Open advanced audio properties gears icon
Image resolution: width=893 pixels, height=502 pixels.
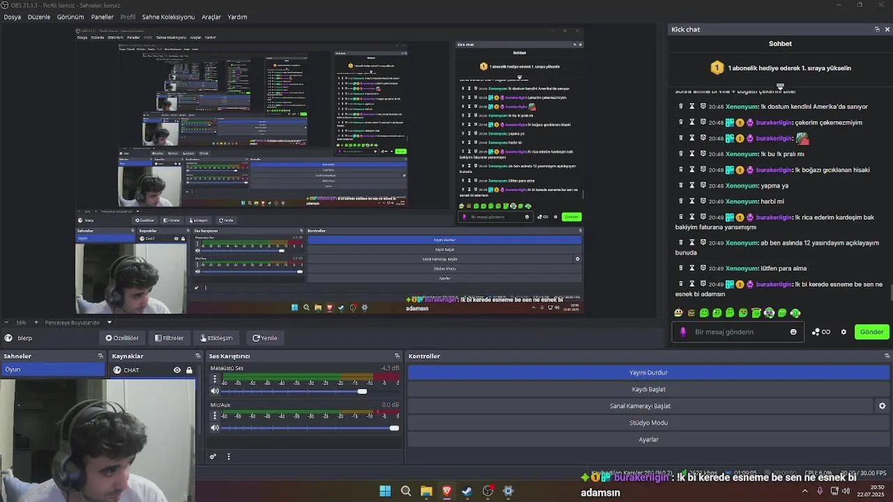click(213, 457)
